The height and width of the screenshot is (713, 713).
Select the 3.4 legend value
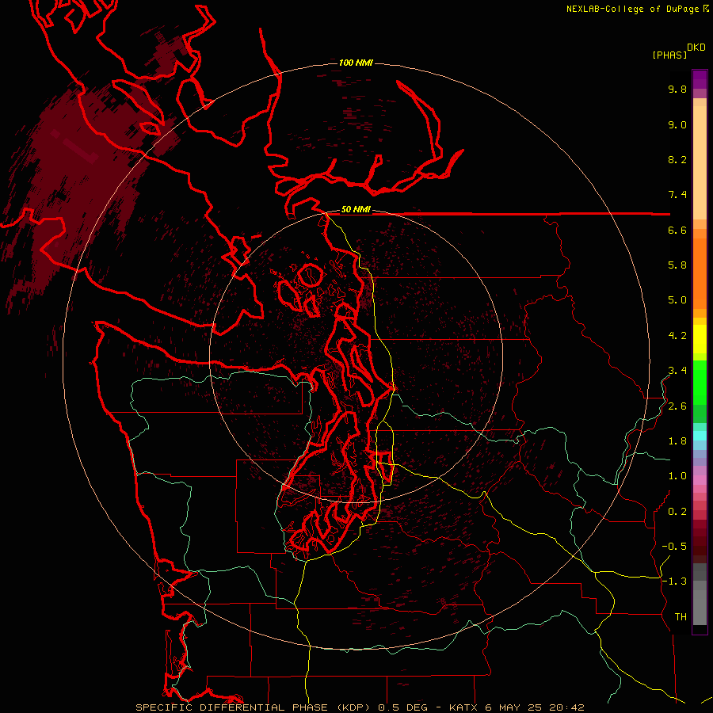[x=677, y=371]
